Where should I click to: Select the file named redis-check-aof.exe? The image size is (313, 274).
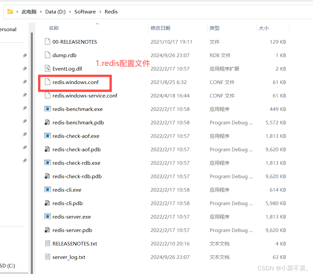pyautogui.click(x=76, y=136)
